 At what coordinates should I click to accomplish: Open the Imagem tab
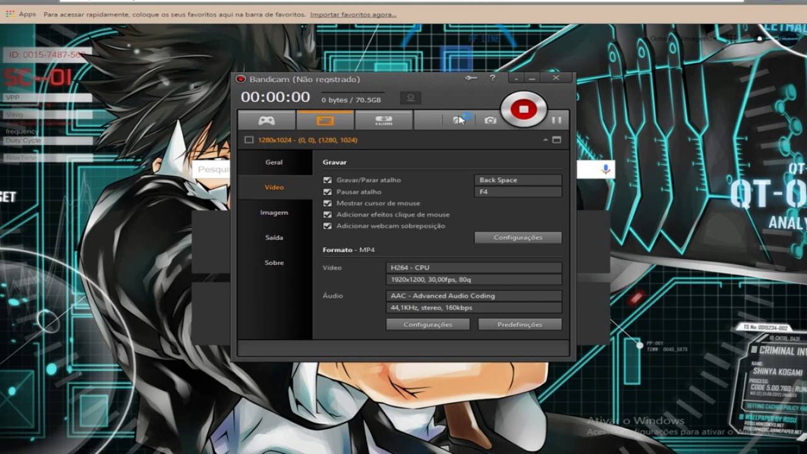[x=274, y=212]
